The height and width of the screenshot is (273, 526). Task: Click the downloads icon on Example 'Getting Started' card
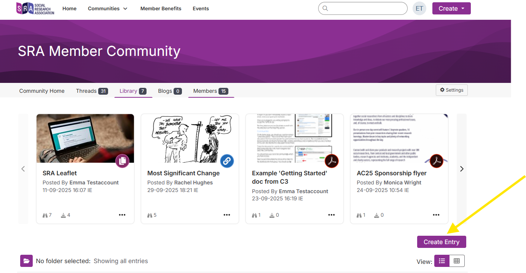tap(272, 215)
